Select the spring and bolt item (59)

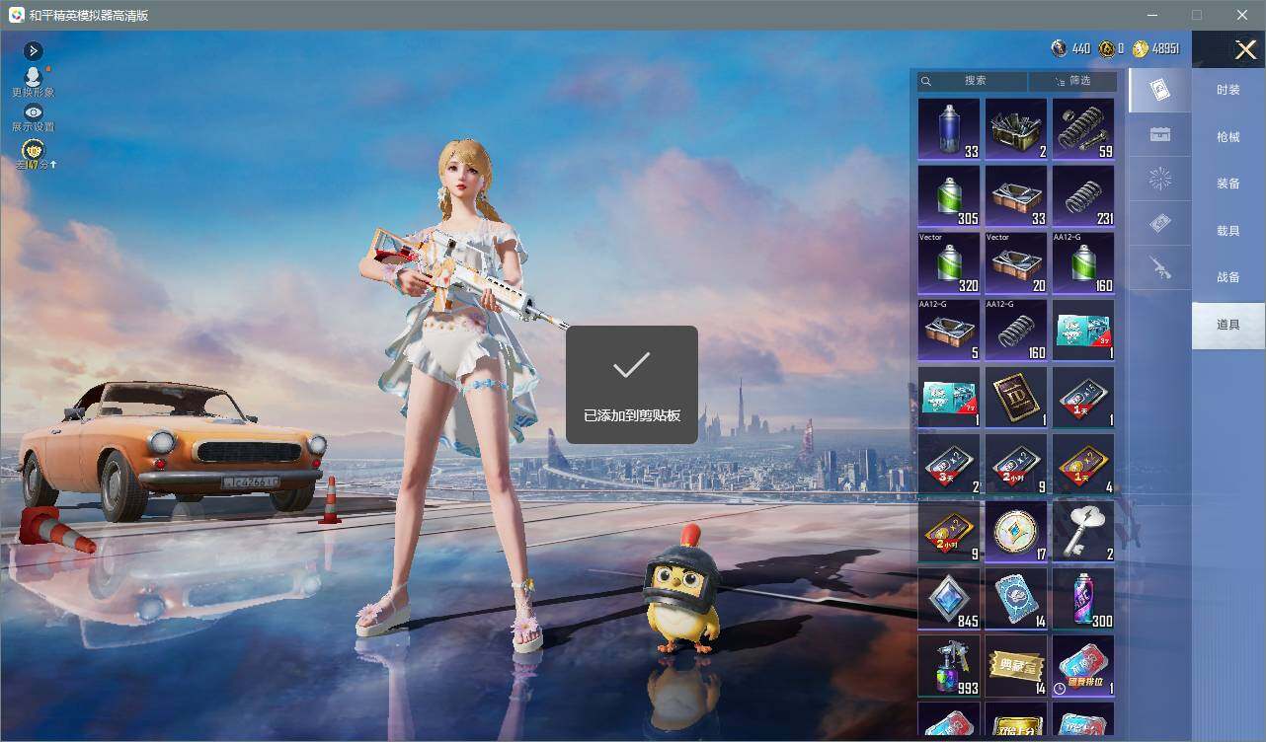click(x=1083, y=128)
